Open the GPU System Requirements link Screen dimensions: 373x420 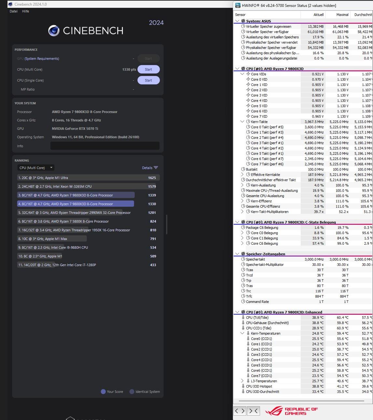pos(42,59)
